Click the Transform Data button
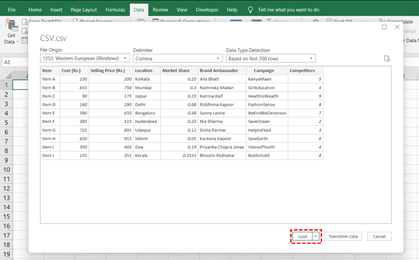419x260 pixels. (x=344, y=236)
